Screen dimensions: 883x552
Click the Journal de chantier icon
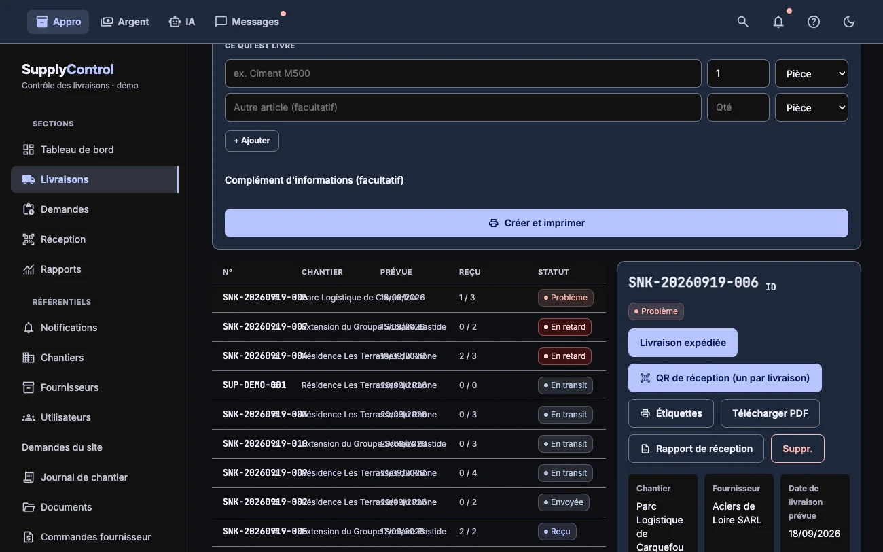(29, 477)
